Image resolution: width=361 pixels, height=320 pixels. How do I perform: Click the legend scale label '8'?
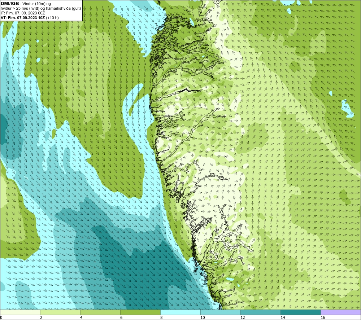[x=161, y=317]
